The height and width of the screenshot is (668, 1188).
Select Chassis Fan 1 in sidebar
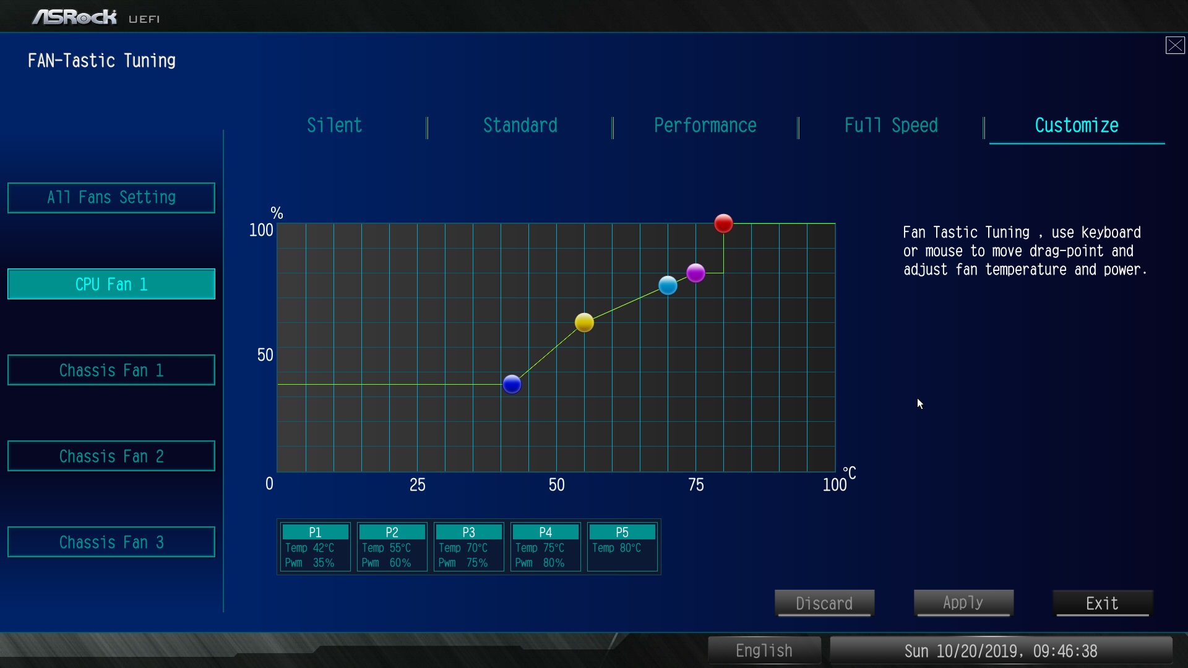click(111, 370)
